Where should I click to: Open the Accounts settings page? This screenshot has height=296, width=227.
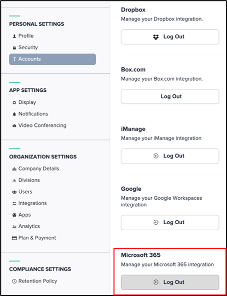click(52, 59)
